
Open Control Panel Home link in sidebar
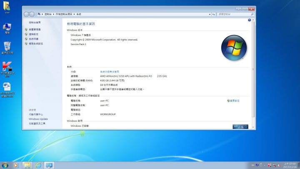[35, 23]
